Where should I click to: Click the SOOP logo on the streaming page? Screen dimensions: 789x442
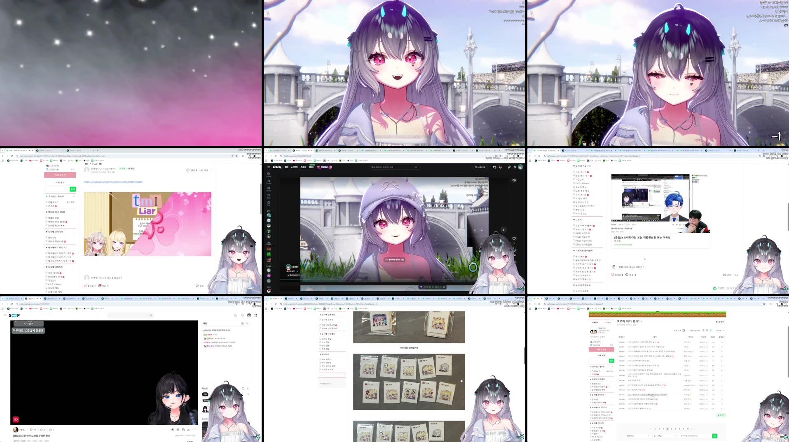(13, 315)
